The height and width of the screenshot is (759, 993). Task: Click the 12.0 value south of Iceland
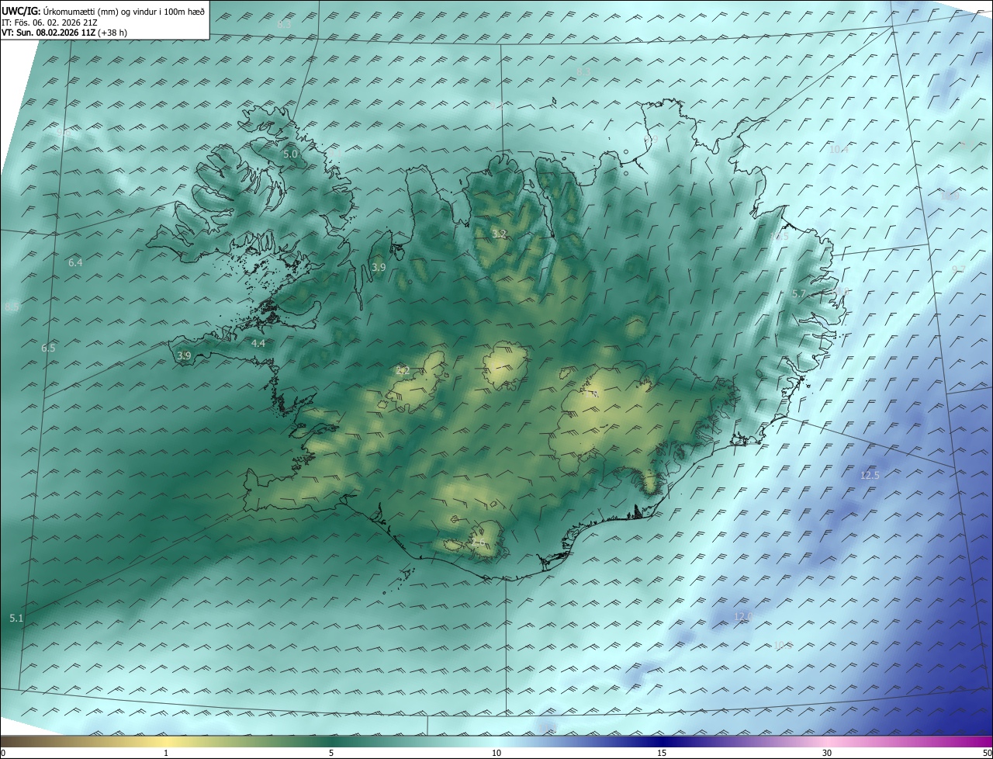coord(743,617)
